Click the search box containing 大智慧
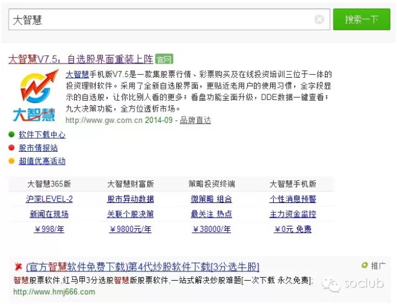Viewport: 397px width, 306px height. pyautogui.click(x=160, y=20)
